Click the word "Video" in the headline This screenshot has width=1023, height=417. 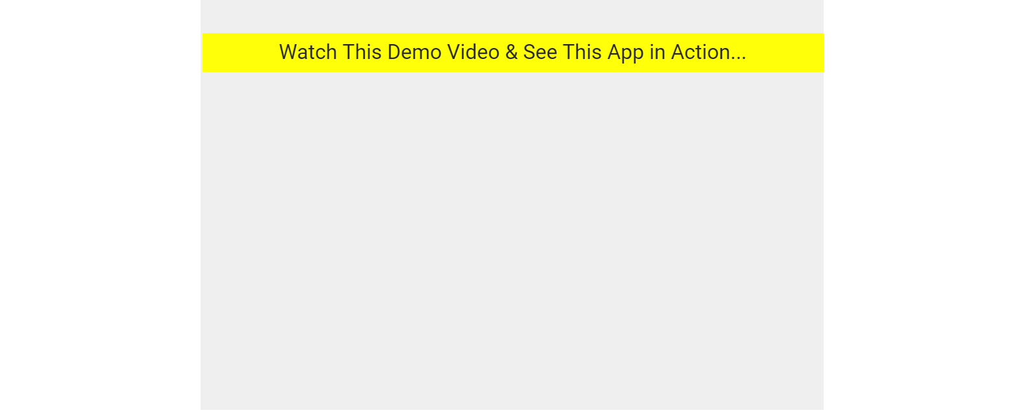click(473, 52)
